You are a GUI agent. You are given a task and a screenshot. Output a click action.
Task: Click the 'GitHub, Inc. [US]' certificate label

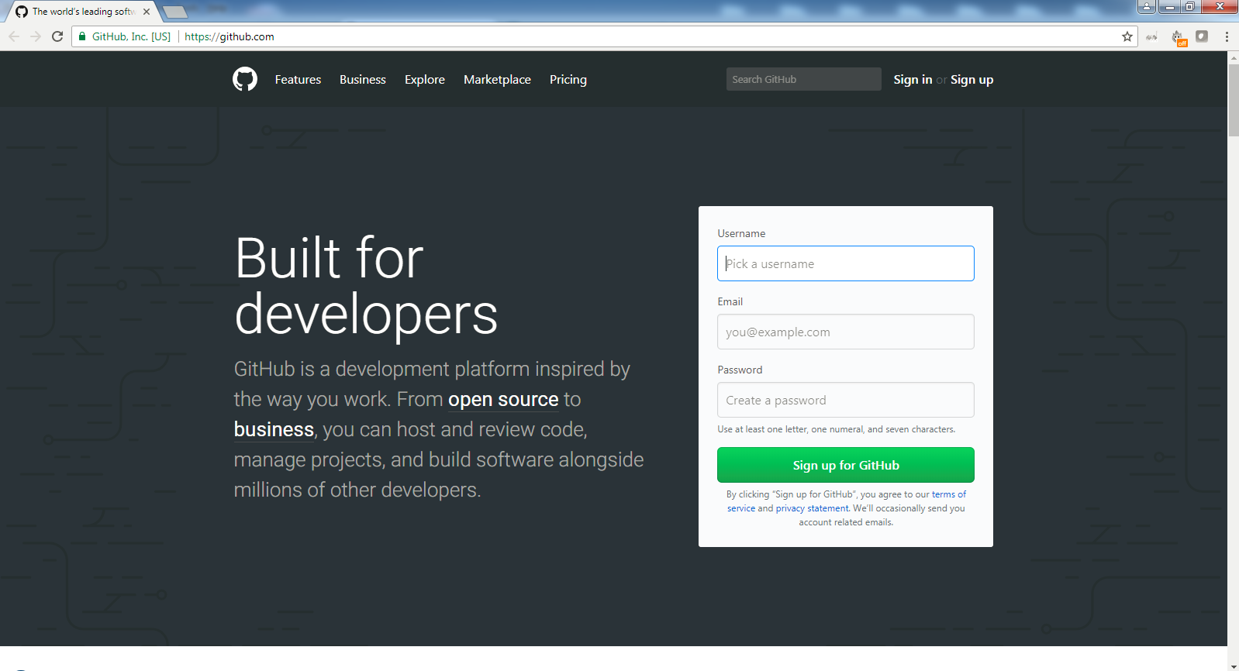pos(131,36)
